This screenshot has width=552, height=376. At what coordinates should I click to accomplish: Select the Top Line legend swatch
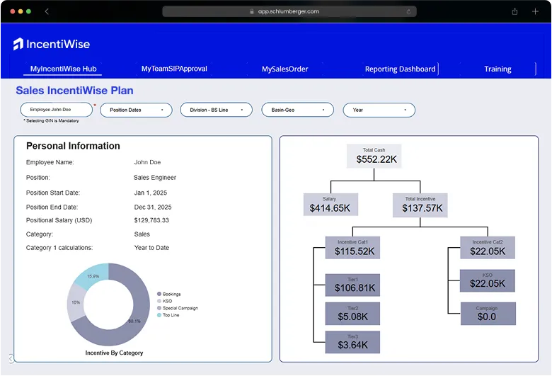tap(159, 315)
